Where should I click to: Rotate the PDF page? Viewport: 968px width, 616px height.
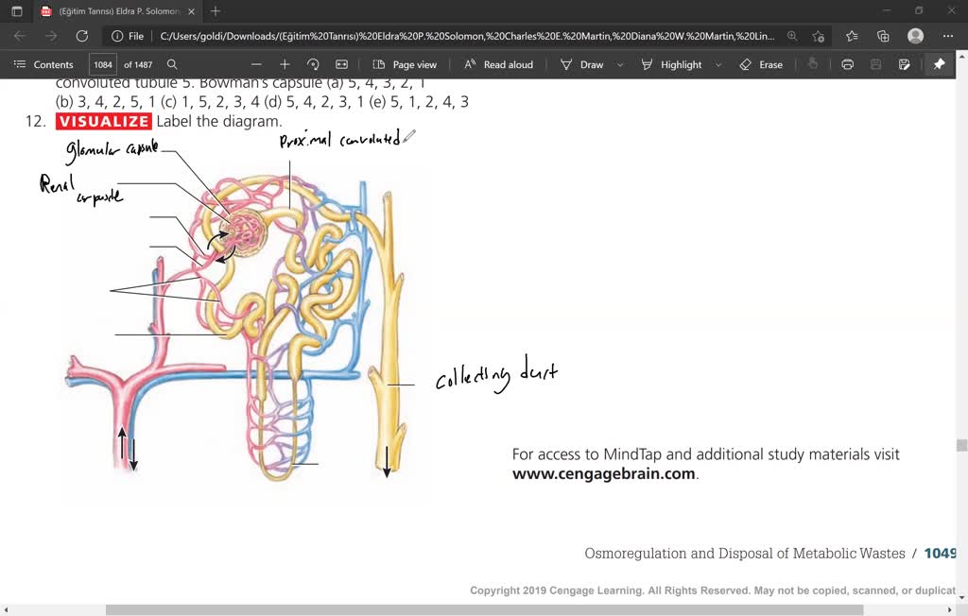click(x=313, y=64)
